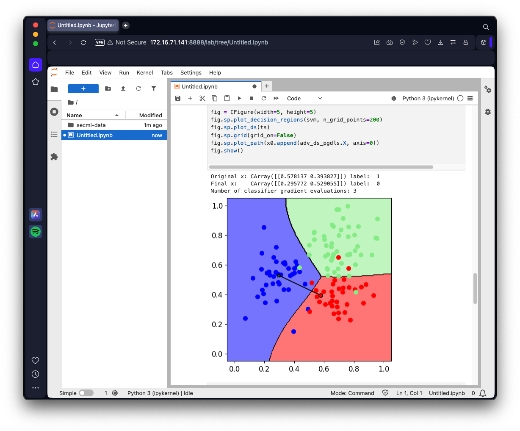Screen dimensions: 520x431
Task: Create a new folder
Action: 108,88
